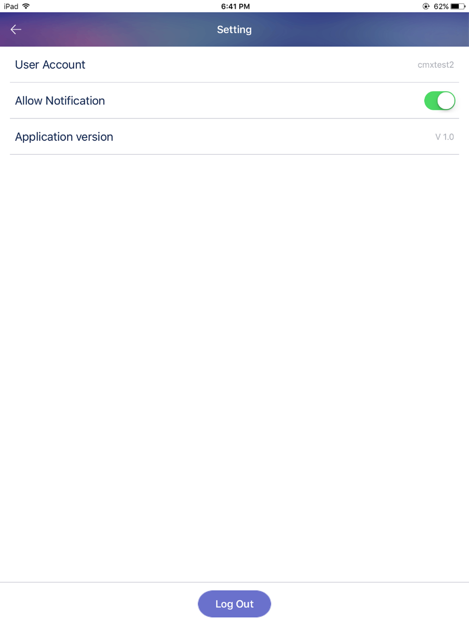Tap the rotation lock status icon
The width and height of the screenshot is (469, 626).
point(426,6)
